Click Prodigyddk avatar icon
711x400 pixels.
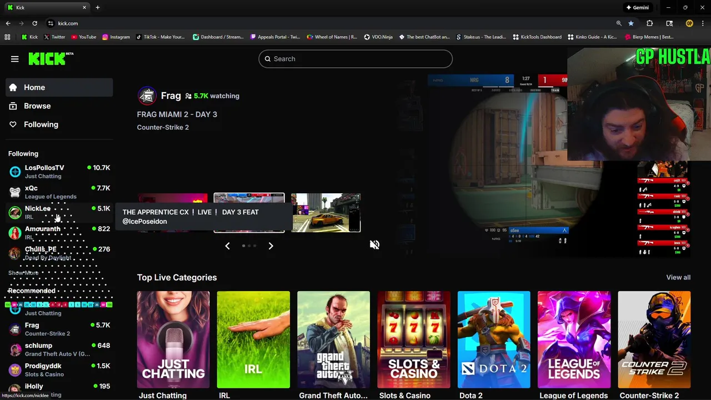tap(15, 370)
